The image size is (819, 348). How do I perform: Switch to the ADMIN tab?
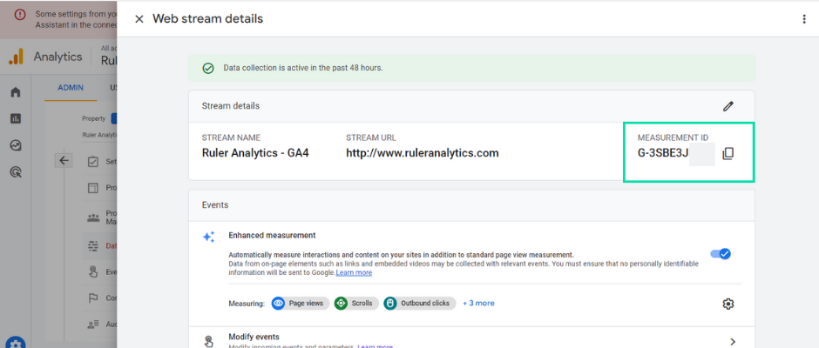click(x=71, y=88)
